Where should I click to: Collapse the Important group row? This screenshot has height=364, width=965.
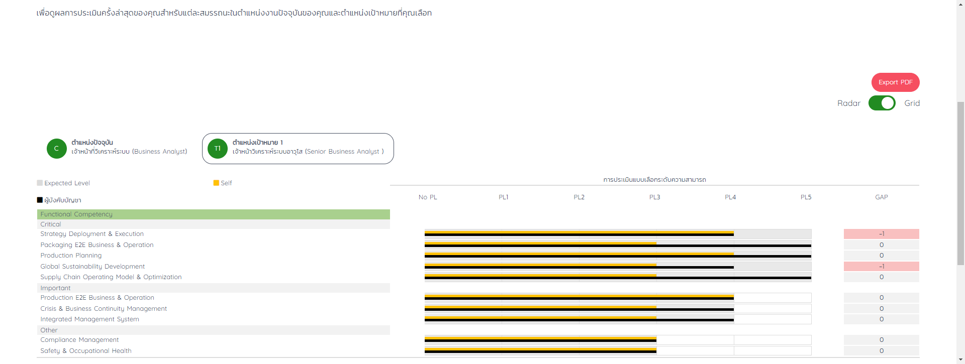click(213, 288)
